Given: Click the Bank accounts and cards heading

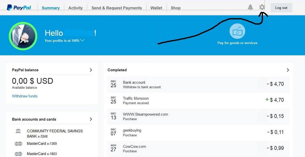Looking at the screenshot, I should 34,119.
